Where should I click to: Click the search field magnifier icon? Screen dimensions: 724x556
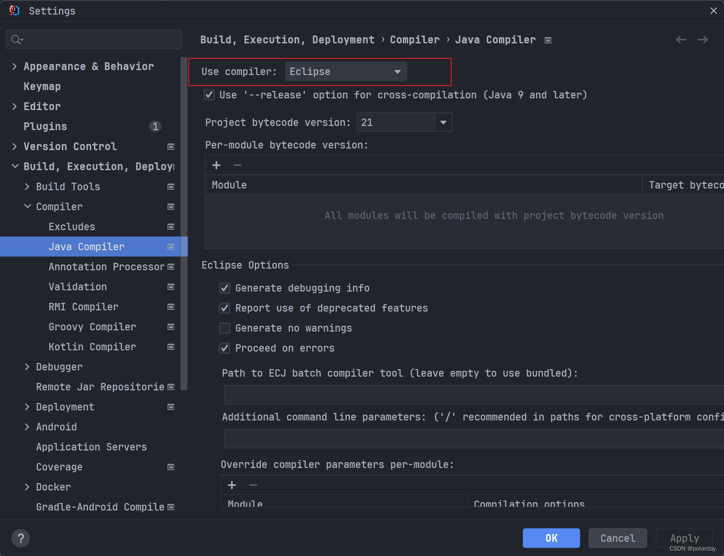click(17, 40)
